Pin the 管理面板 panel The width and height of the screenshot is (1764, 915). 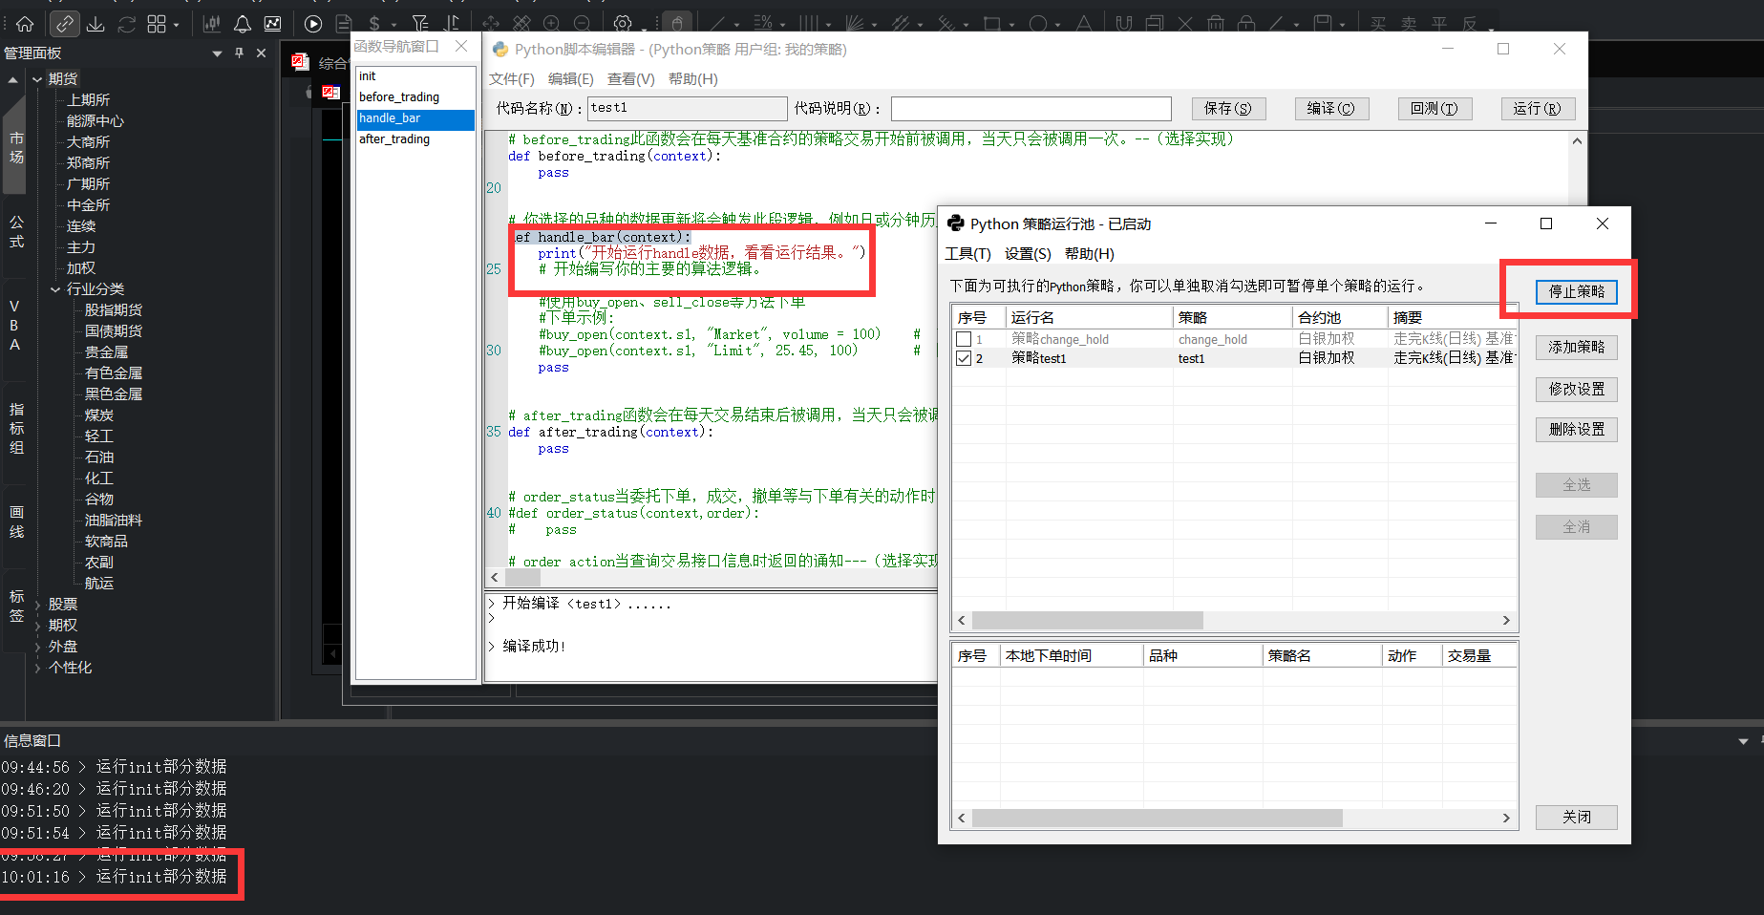point(239,53)
